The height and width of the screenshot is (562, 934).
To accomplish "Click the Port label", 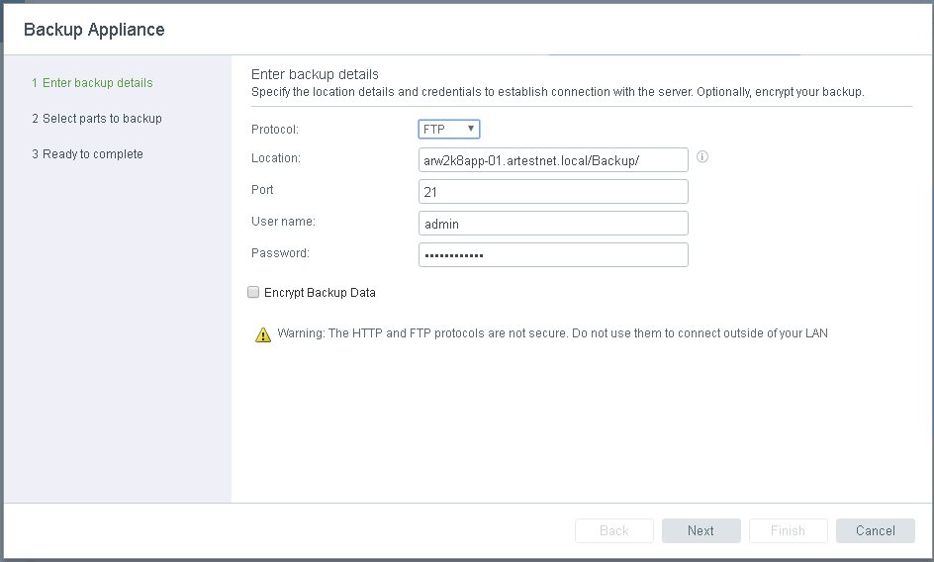I will pos(262,190).
